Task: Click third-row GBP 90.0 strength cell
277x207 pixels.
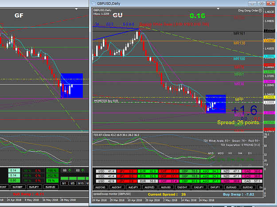Action: (189, 181)
